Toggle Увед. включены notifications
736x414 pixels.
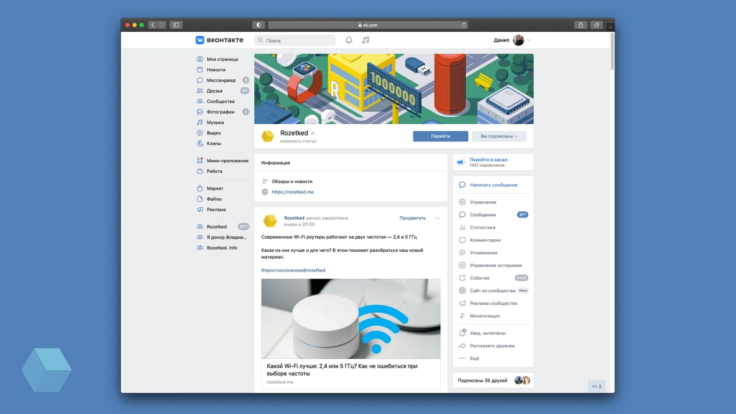[x=488, y=333]
